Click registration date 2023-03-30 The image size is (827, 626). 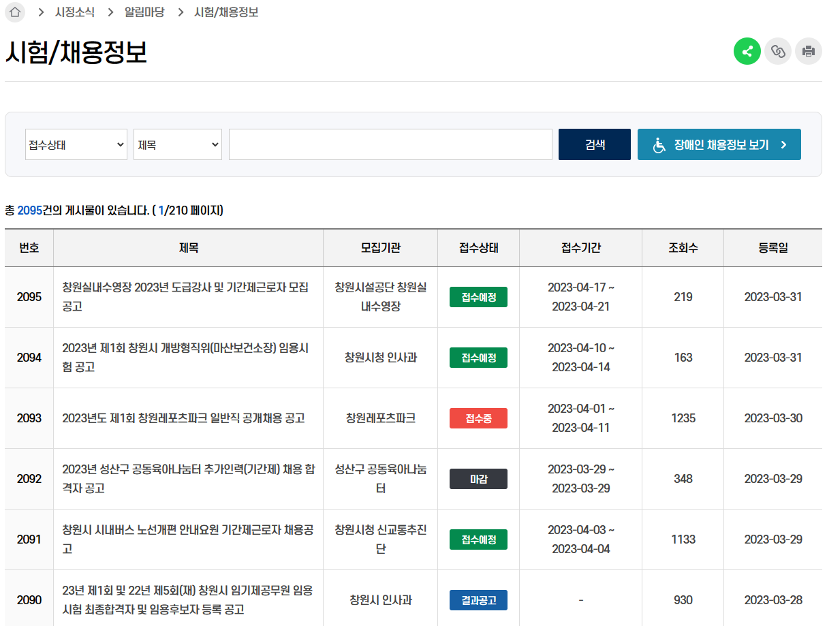(773, 418)
